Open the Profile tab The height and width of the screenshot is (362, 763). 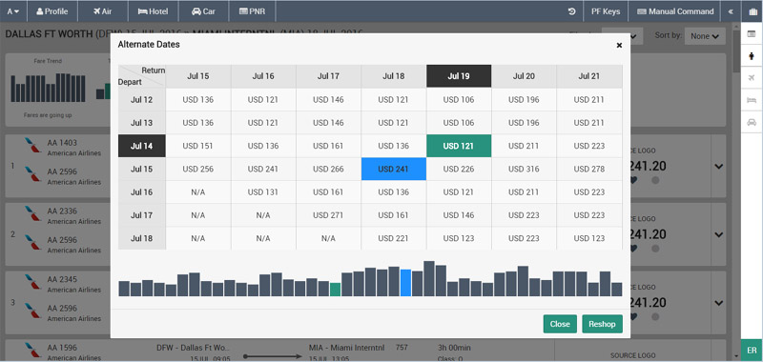pos(52,11)
